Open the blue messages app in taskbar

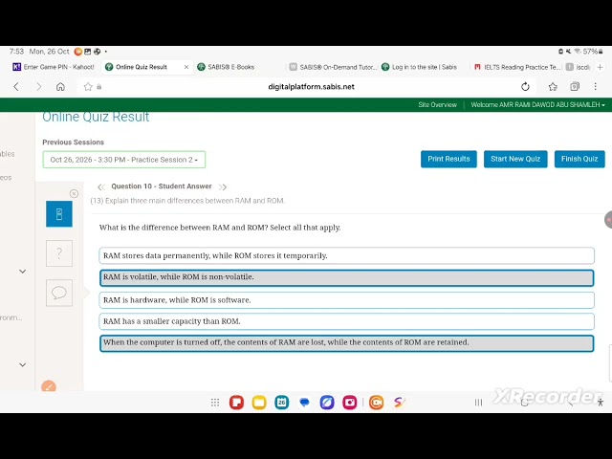coord(304,403)
